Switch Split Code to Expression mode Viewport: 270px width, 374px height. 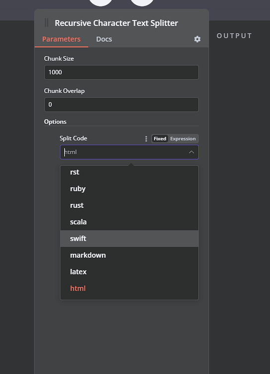click(x=183, y=139)
